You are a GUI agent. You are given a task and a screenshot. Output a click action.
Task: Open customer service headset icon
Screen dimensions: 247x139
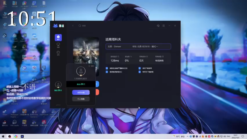pyautogui.click(x=158, y=26)
